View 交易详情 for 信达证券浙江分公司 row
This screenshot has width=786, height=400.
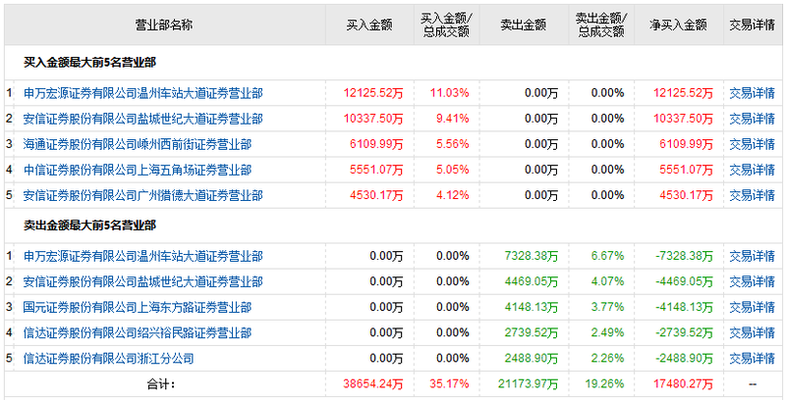tap(752, 359)
